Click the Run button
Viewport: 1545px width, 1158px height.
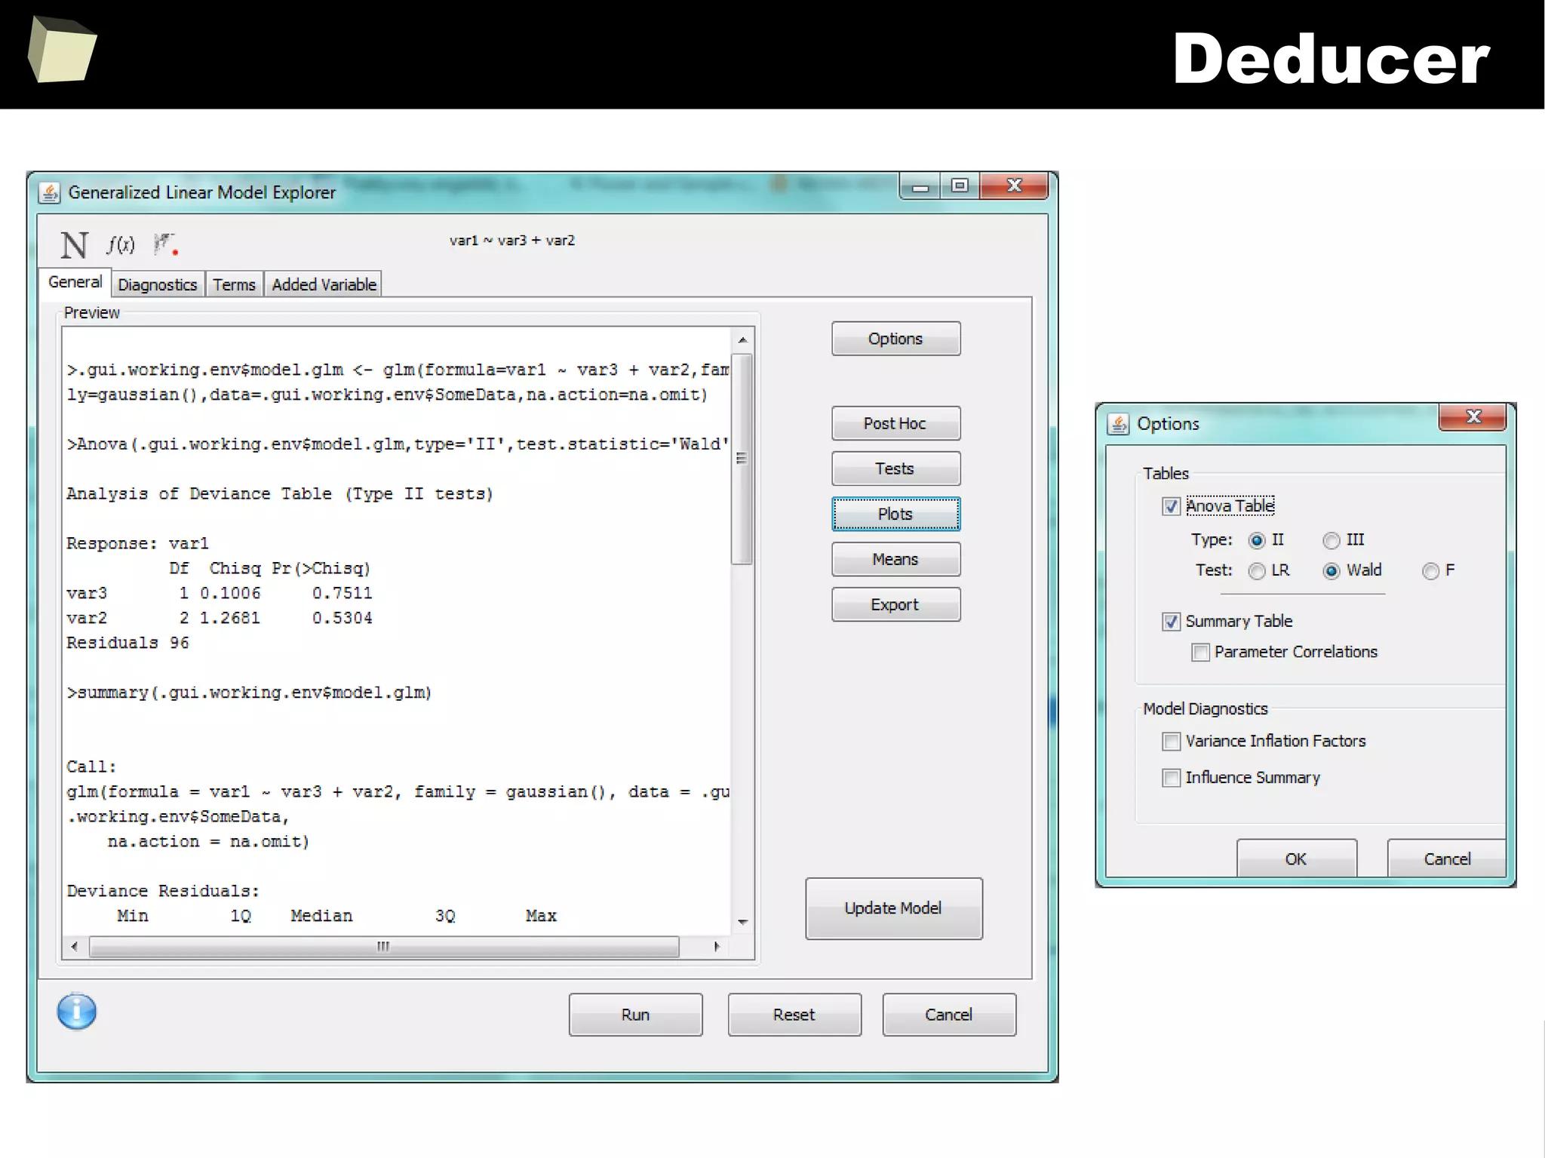pyautogui.click(x=635, y=1015)
